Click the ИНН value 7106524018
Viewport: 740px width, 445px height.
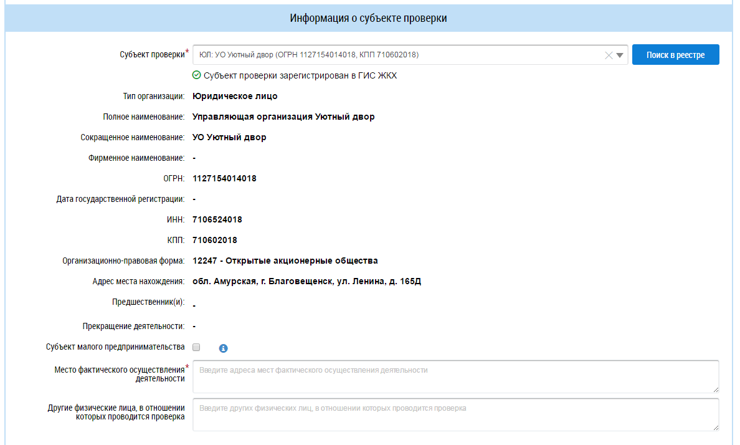(217, 220)
